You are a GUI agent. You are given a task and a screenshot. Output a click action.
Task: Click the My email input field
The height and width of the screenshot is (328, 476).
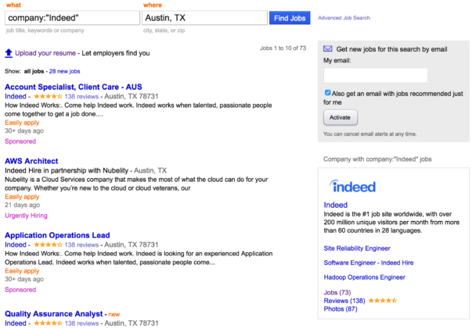click(376, 76)
